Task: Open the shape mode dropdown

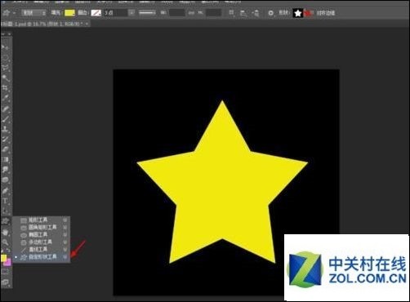Action: click(33, 13)
